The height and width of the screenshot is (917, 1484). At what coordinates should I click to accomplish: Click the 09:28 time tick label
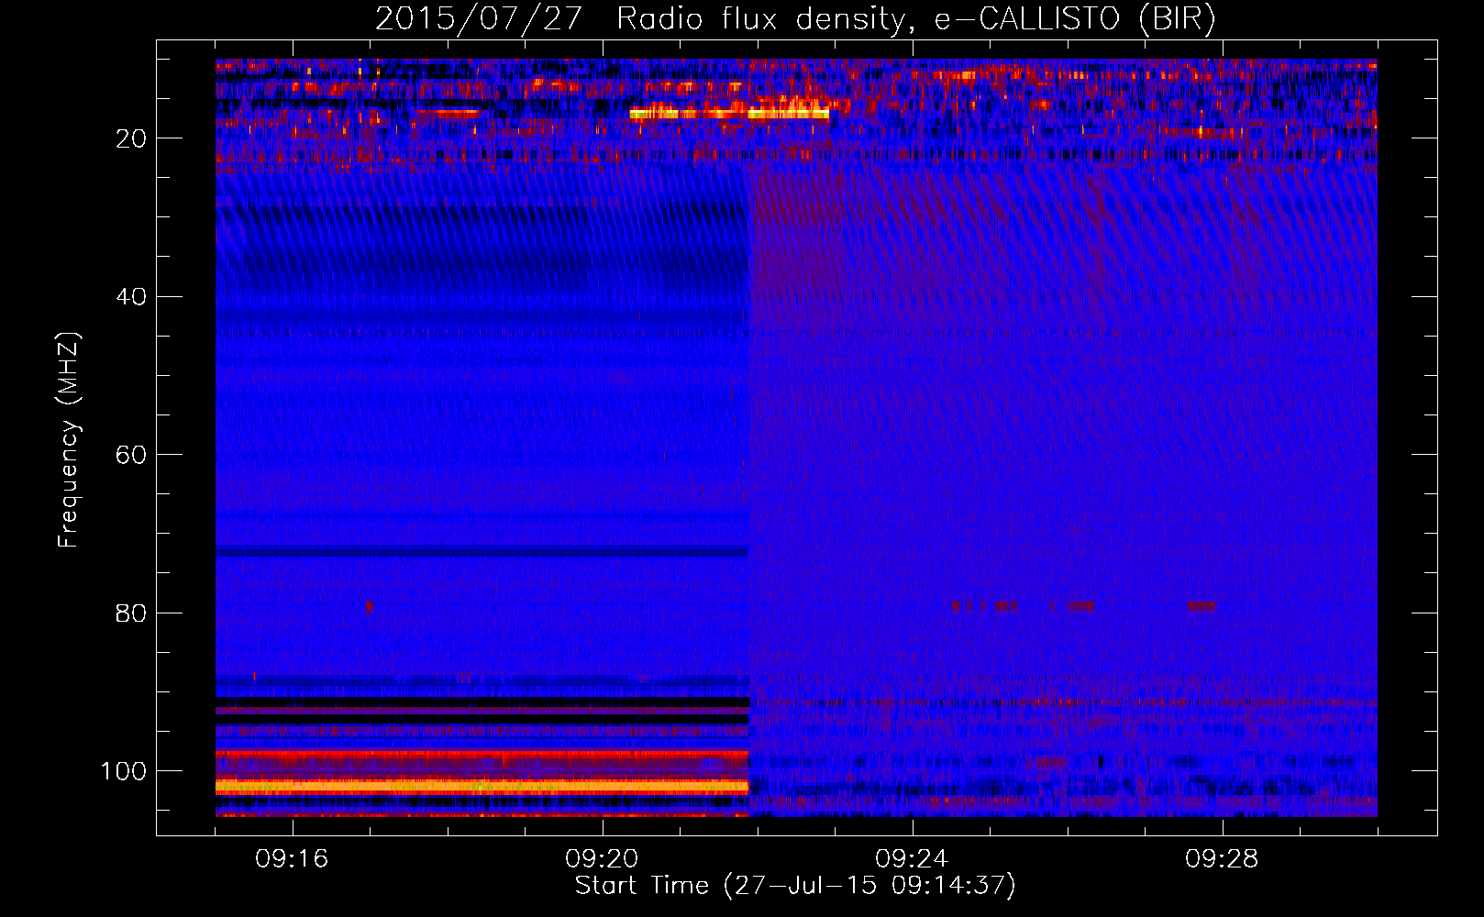click(1223, 858)
